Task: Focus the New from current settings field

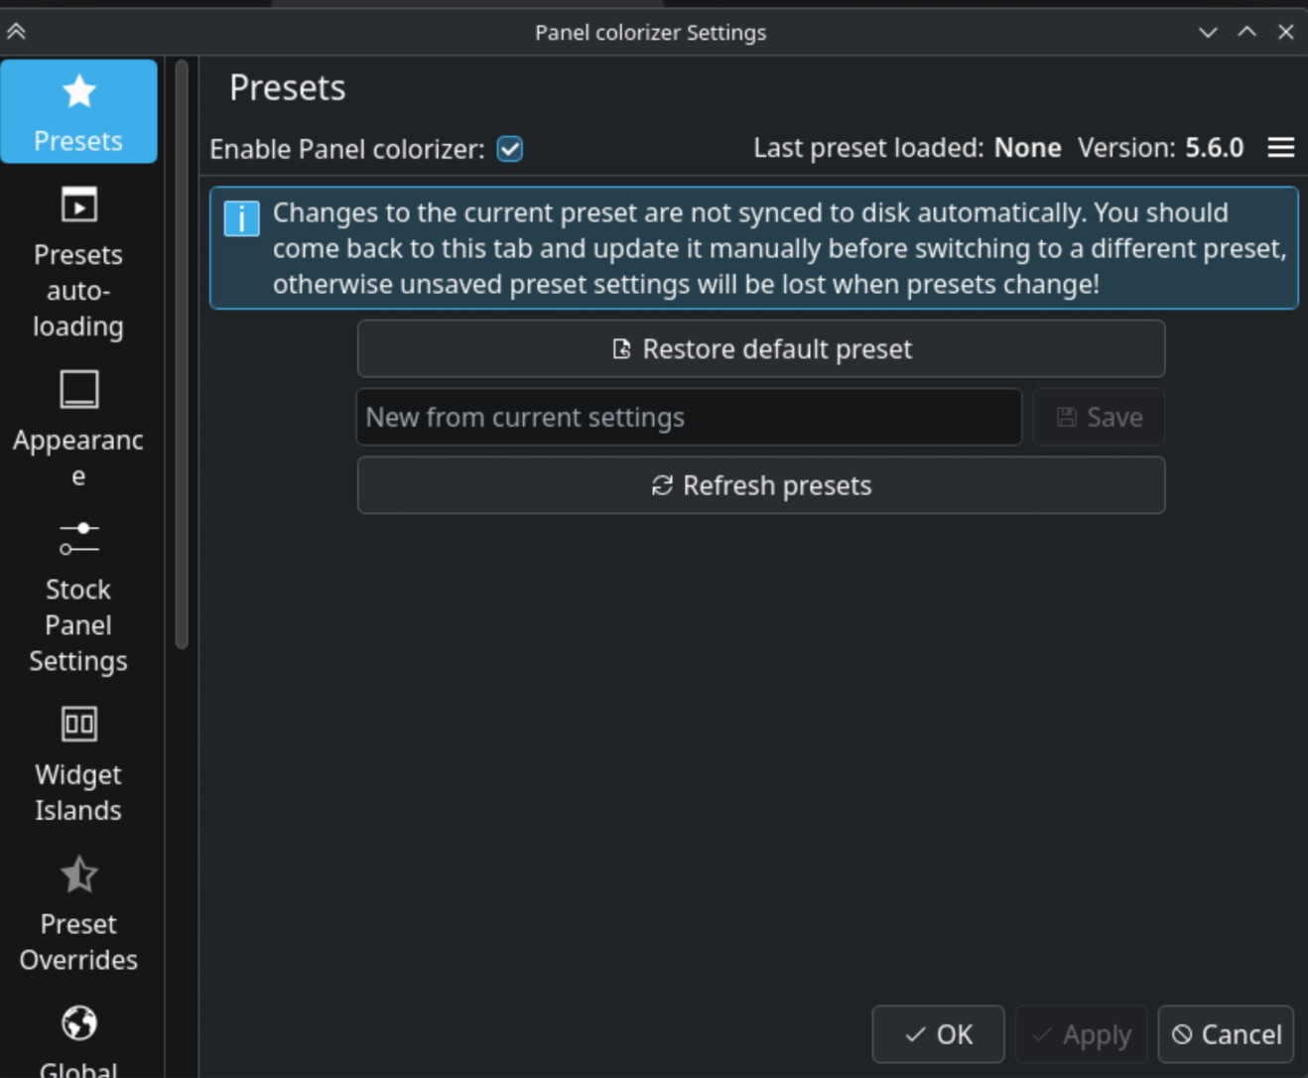Action: pos(689,418)
